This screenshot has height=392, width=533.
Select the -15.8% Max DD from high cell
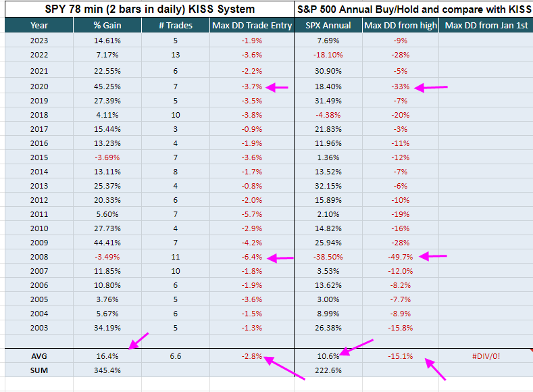coord(401,328)
